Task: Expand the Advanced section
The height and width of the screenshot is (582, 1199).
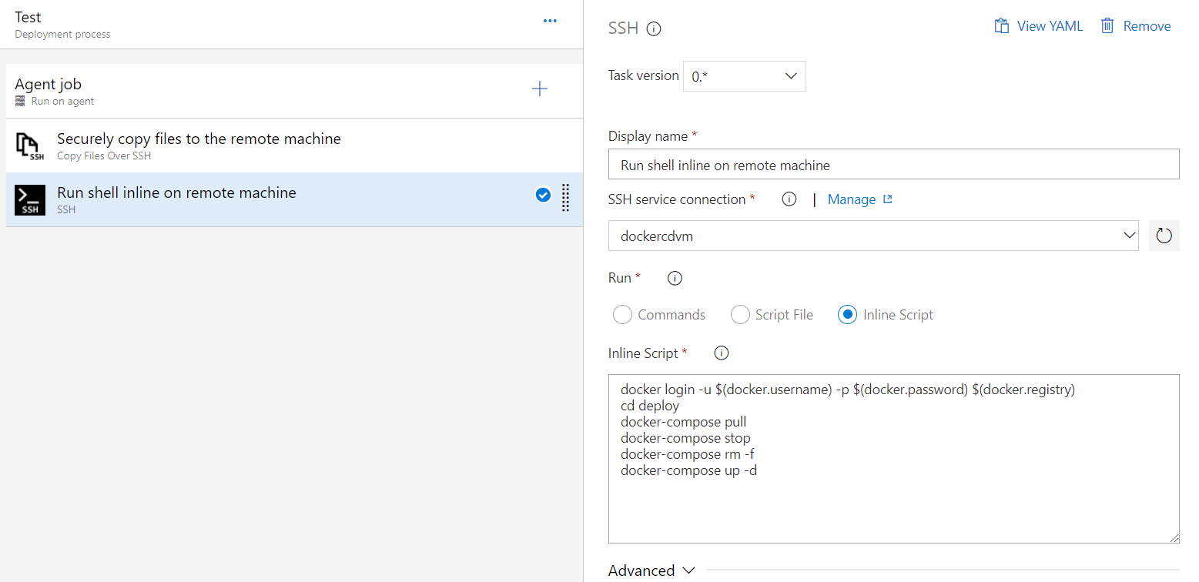Action: click(x=651, y=570)
